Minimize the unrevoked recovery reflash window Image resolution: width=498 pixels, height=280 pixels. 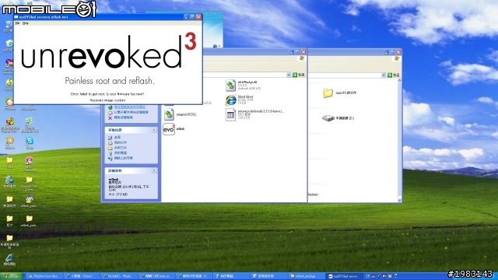pos(187,17)
